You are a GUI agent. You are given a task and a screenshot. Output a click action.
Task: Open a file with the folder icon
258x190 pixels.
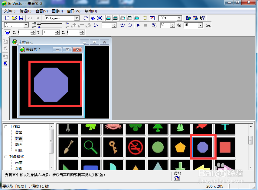click(14, 18)
